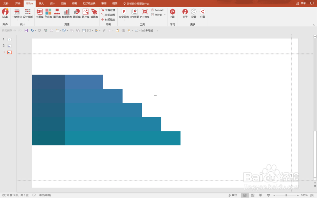Expand the 一键优化 dropdown arrow
Viewport: 317px width, 198px height.
pos(17,20)
